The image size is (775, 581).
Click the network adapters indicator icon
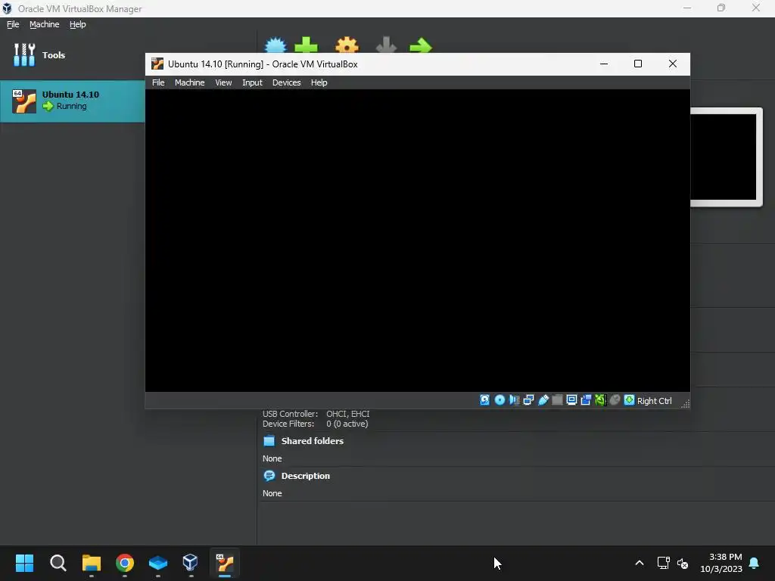tap(528, 400)
